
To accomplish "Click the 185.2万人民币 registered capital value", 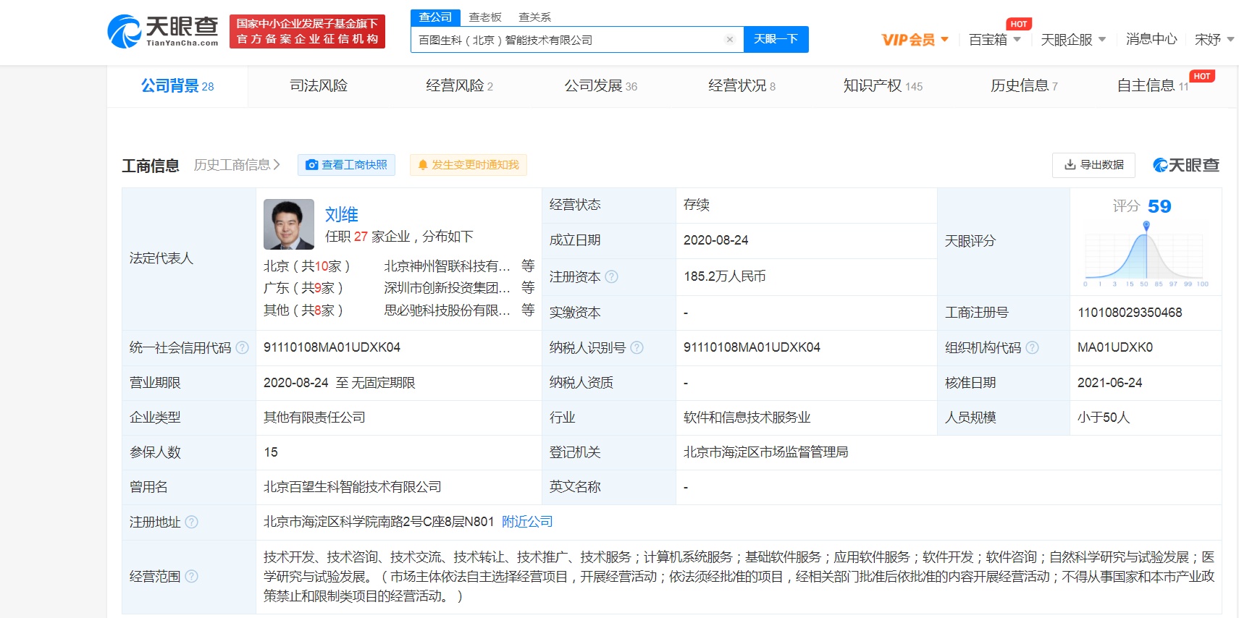I will point(725,276).
